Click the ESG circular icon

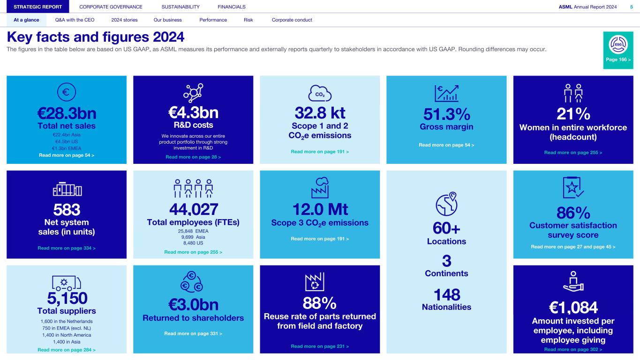click(618, 45)
